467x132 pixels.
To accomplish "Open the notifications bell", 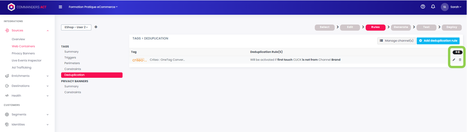I will [433, 7].
